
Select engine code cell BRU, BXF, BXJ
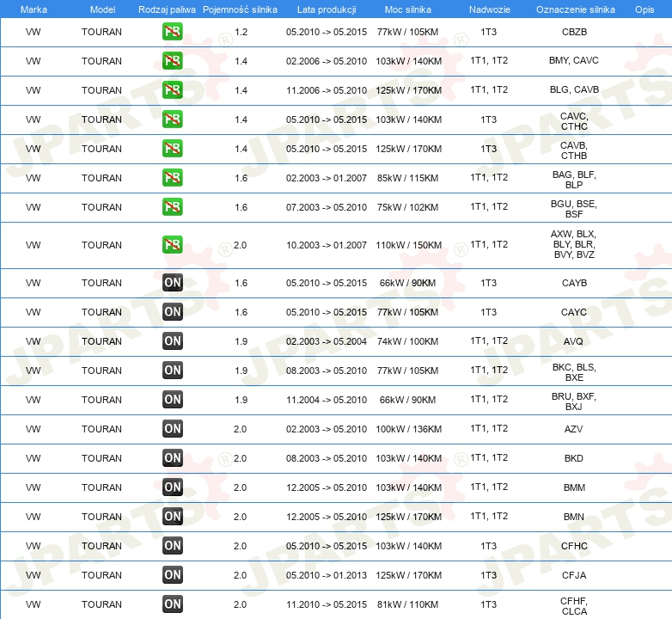574,401
